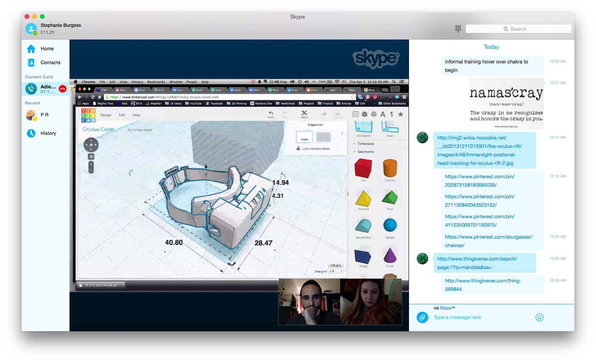The height and width of the screenshot is (362, 596).
Task: Select the Tinkercad letters A icon
Action: (383, 114)
